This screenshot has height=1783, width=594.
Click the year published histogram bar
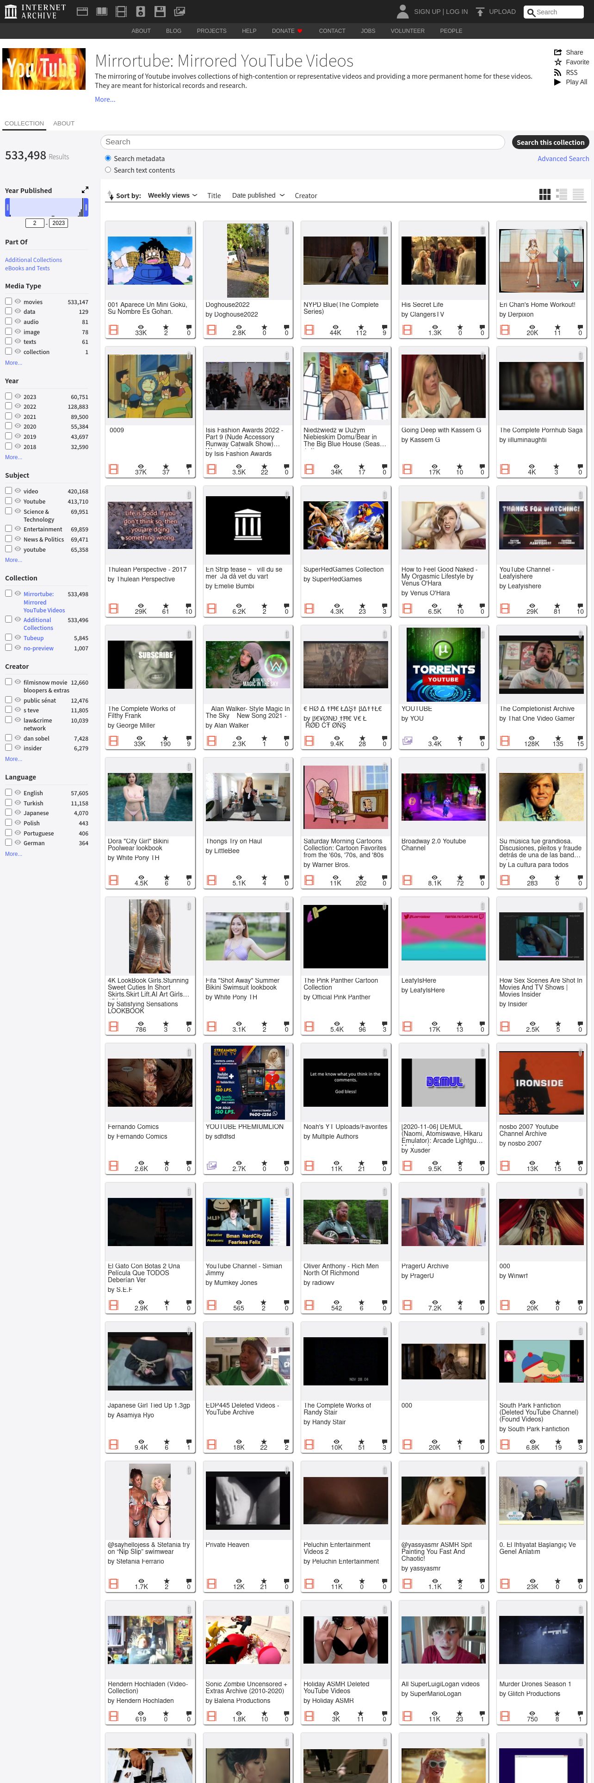46,207
